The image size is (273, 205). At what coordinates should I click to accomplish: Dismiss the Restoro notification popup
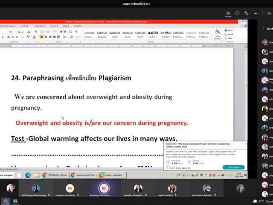245,144
